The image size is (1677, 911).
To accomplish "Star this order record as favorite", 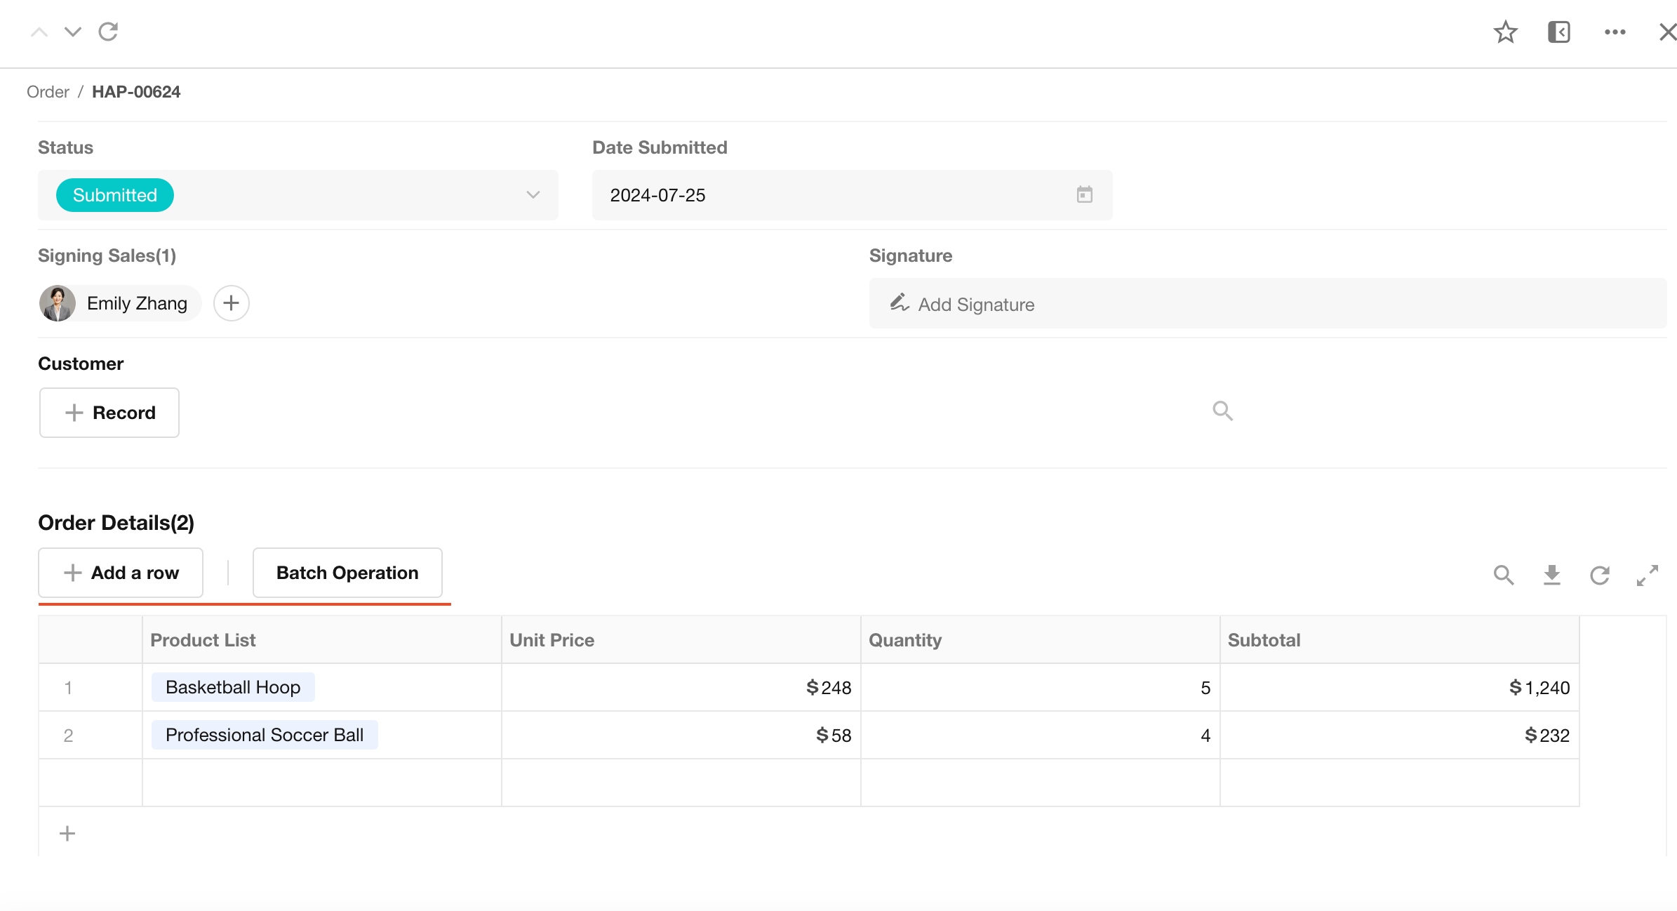I will click(1505, 32).
